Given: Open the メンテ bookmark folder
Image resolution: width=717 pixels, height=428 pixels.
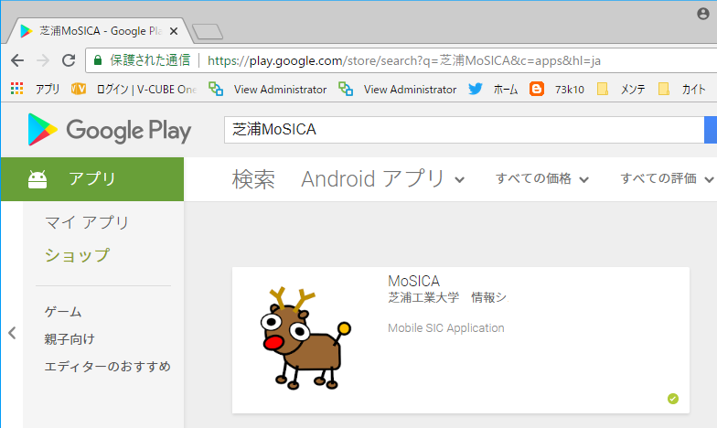Looking at the screenshot, I should tap(621, 90).
